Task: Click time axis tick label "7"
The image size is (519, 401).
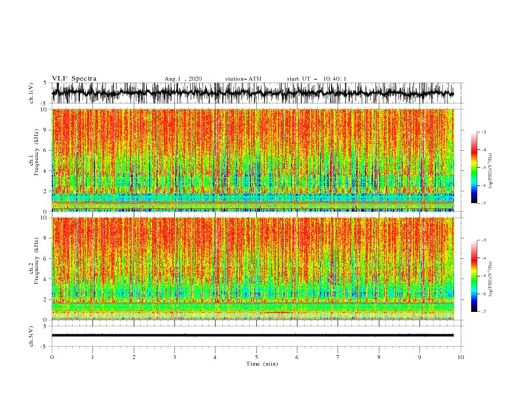Action: 338,357
